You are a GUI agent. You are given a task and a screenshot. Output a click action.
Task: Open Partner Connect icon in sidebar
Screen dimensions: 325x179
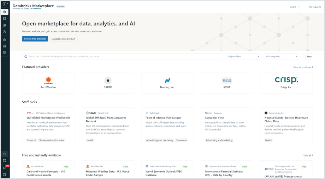pyautogui.click(x=5, y=160)
